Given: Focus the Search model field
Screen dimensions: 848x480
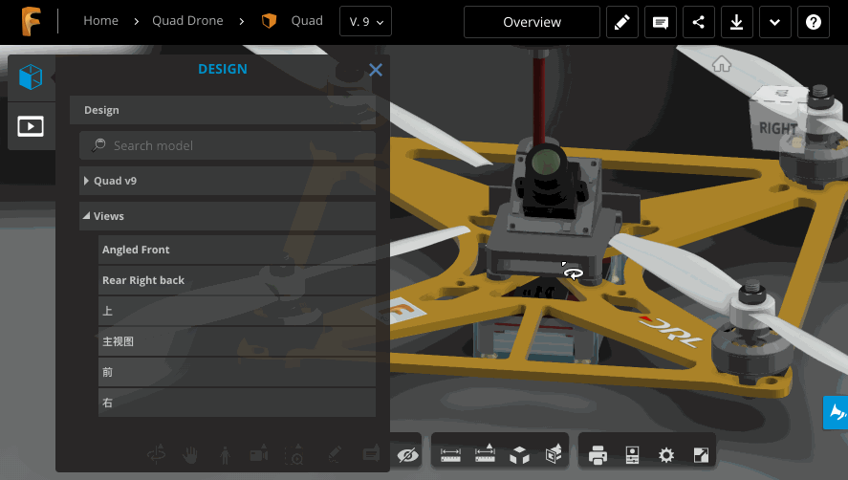Looking at the screenshot, I should (228, 145).
